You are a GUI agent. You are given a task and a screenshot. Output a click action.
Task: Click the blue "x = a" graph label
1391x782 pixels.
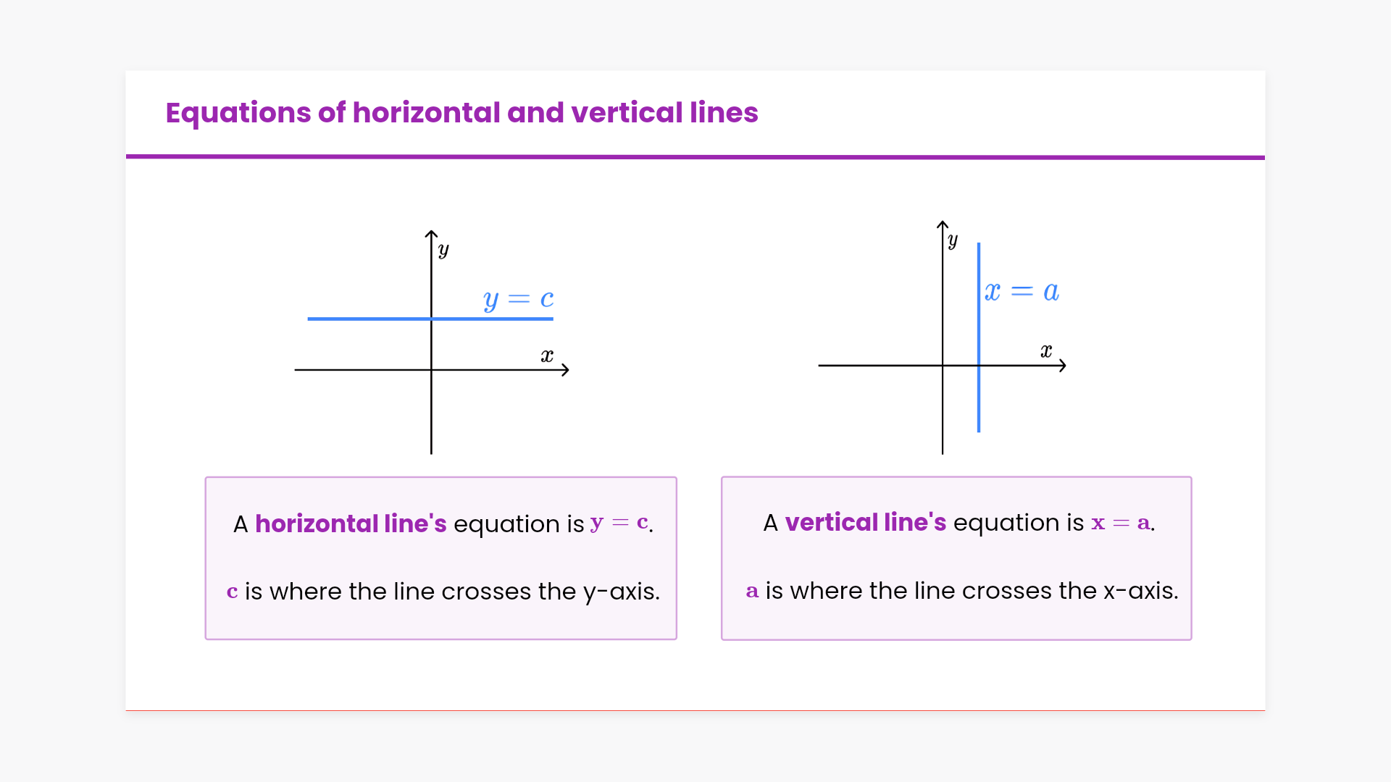[1022, 291]
